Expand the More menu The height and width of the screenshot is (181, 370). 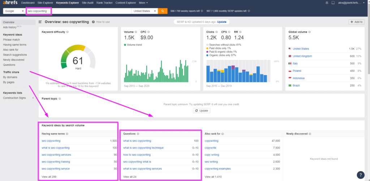tap(143, 3)
